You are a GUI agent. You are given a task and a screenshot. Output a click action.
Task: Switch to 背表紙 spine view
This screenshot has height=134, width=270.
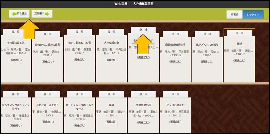point(235,15)
